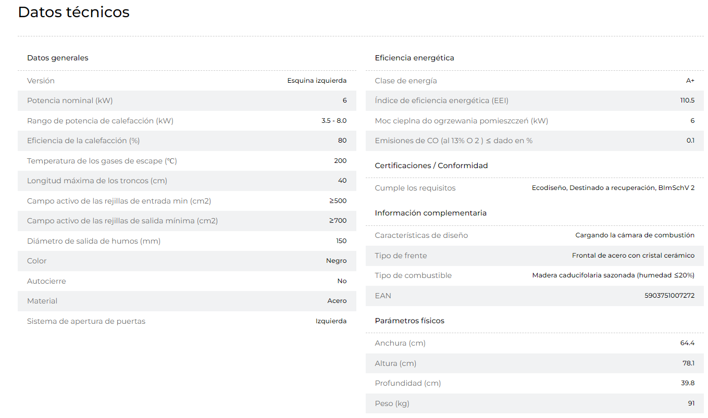The width and height of the screenshot is (708, 418).
Task: Select the value '≥700'
Action: [x=338, y=221]
